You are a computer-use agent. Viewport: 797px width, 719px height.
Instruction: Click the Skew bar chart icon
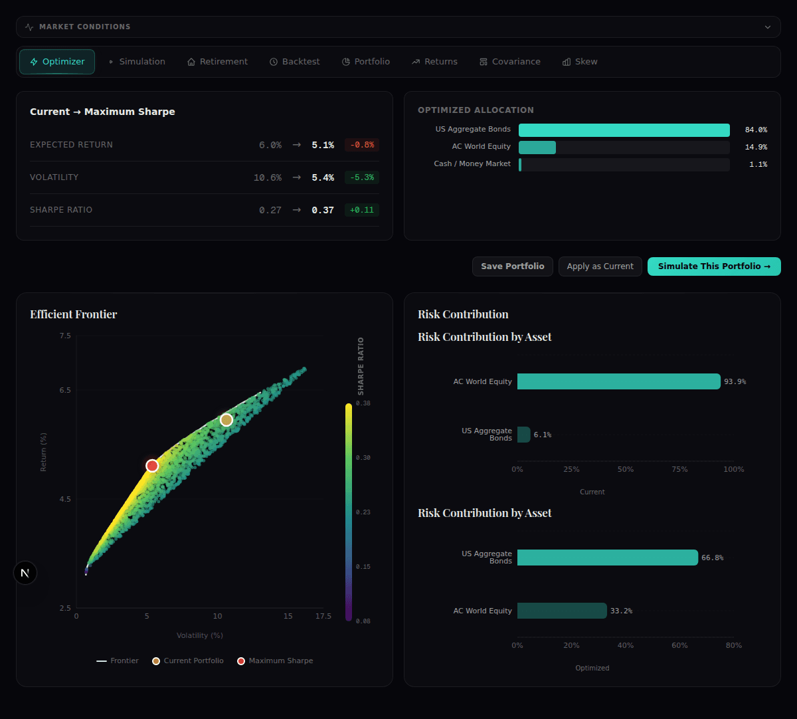(567, 61)
